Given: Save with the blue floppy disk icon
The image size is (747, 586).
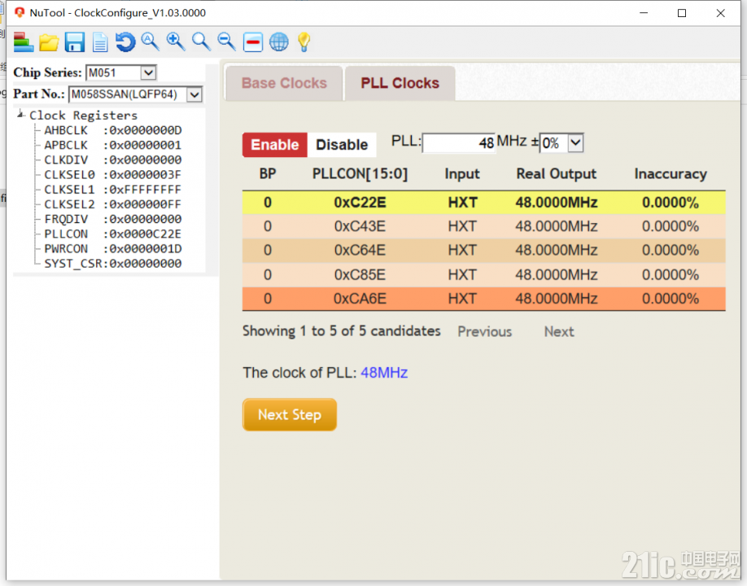Looking at the screenshot, I should [74, 42].
